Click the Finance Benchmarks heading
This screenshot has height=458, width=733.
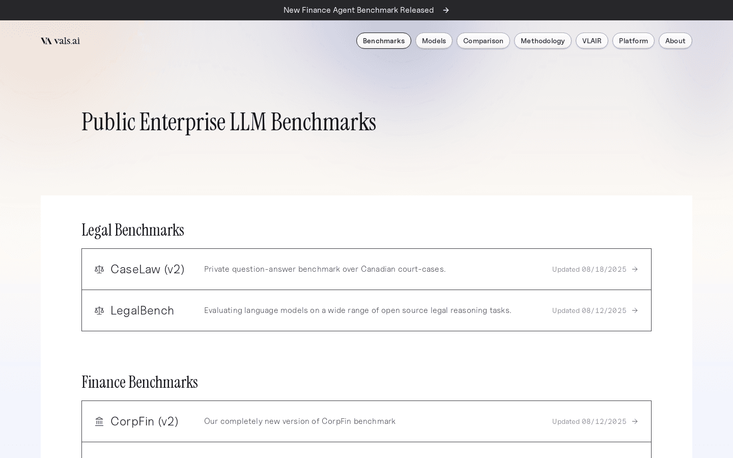coord(139,382)
